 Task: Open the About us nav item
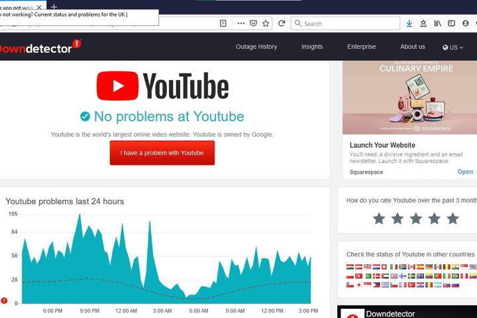413,46
